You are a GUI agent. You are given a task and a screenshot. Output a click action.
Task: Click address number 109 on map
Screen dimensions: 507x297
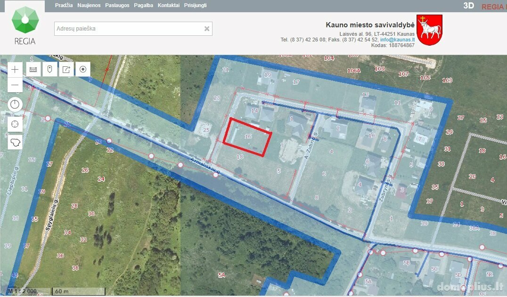click(380, 69)
